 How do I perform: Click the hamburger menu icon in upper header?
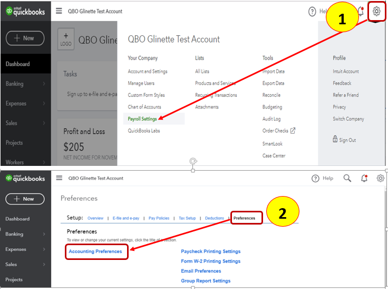click(59, 11)
